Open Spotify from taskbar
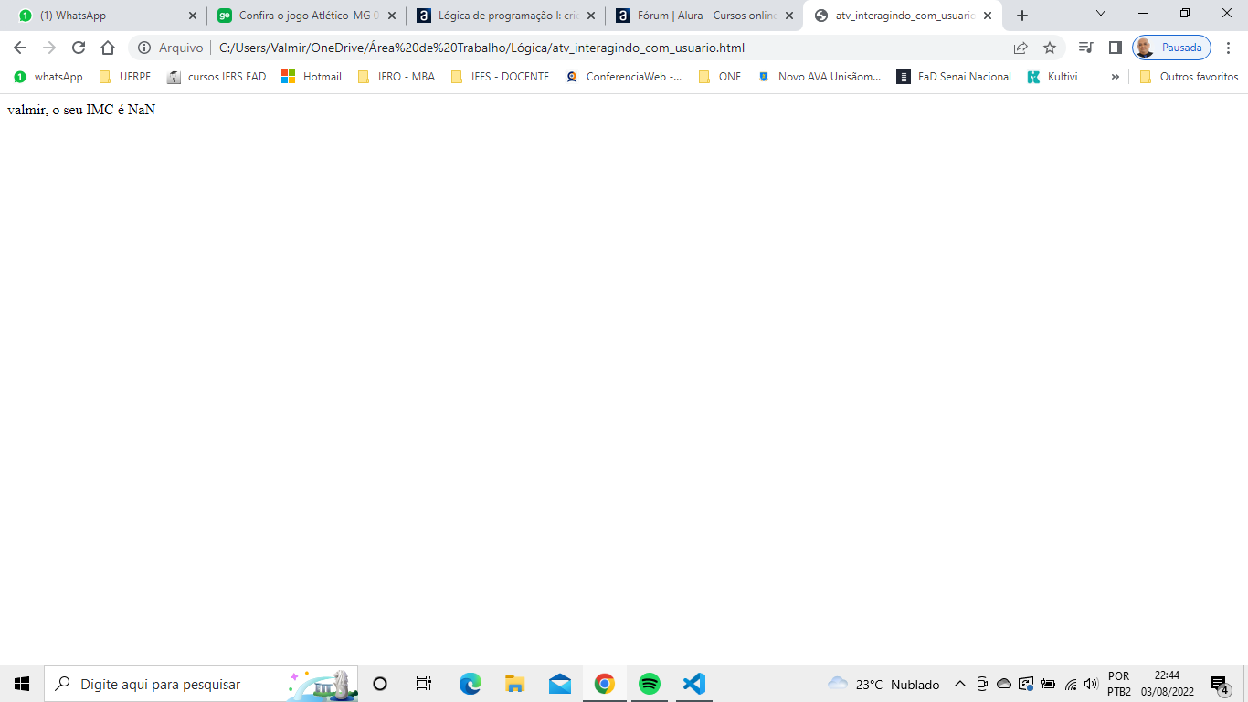This screenshot has height=702, width=1248. 649,684
